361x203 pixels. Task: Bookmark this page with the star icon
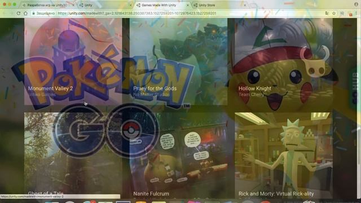[x=334, y=14]
